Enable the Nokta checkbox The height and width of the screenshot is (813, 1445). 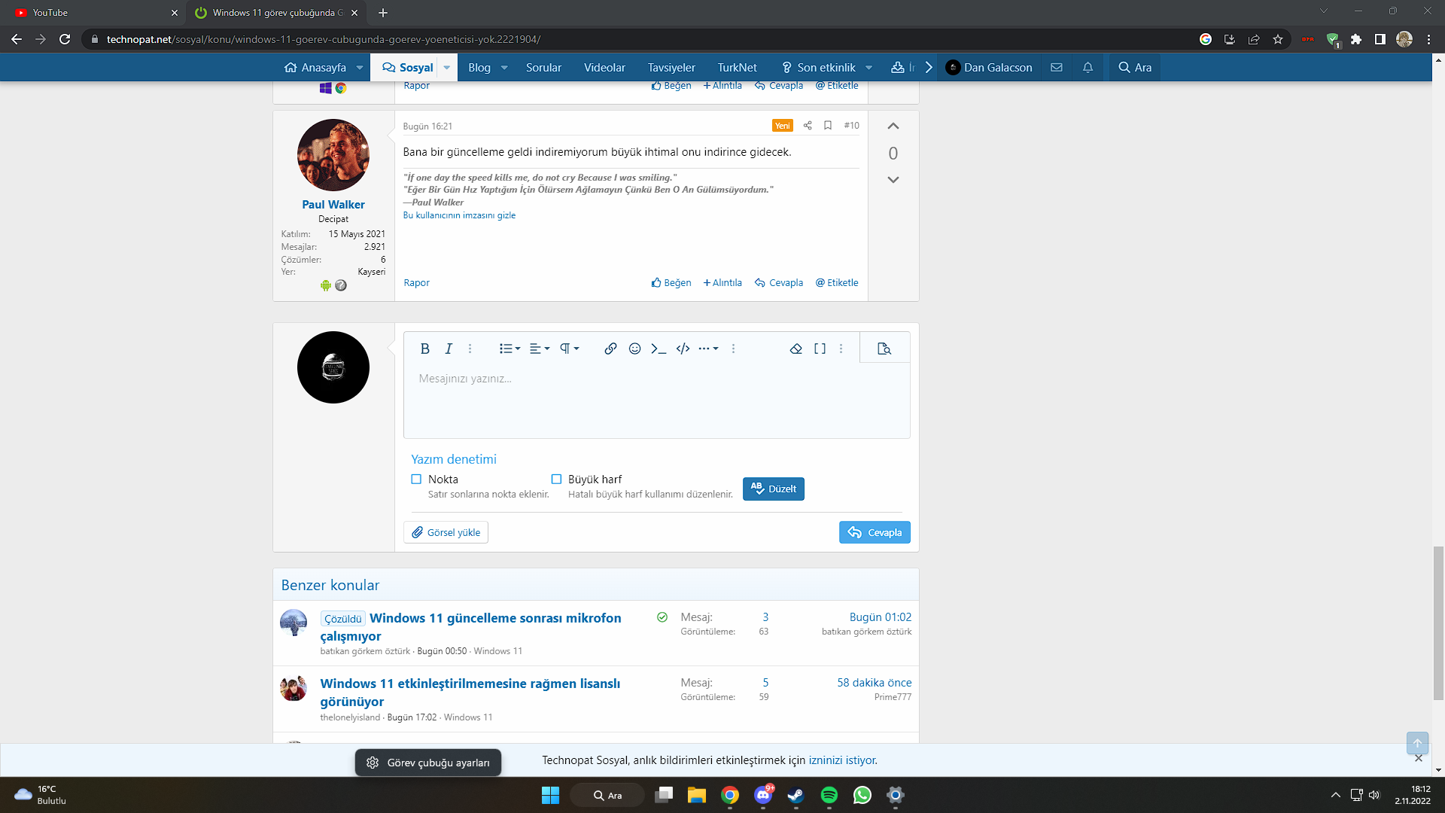pos(416,480)
